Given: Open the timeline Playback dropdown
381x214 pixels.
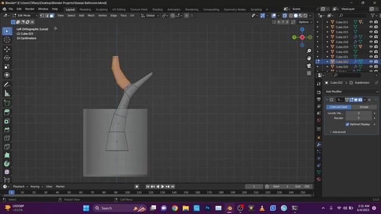Looking at the screenshot, I should coord(20,187).
